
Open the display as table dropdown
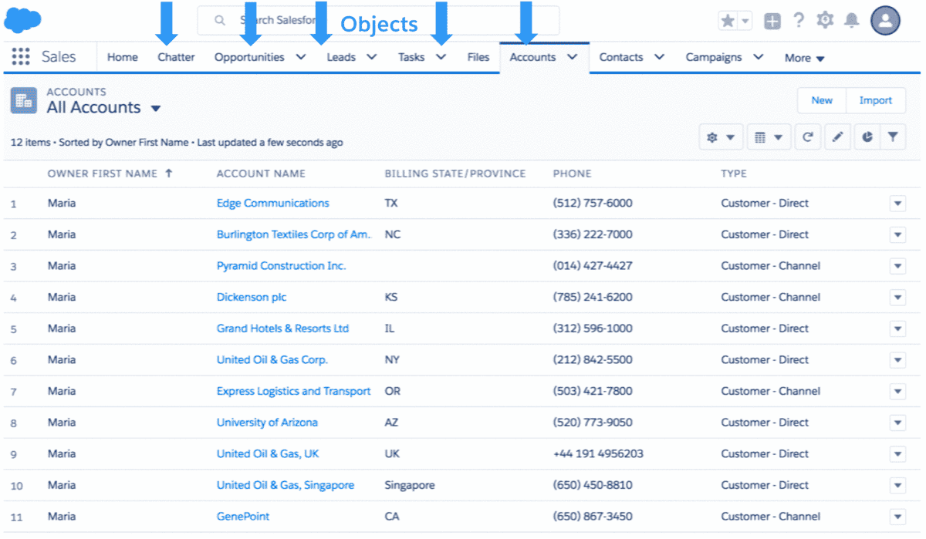[x=768, y=137]
